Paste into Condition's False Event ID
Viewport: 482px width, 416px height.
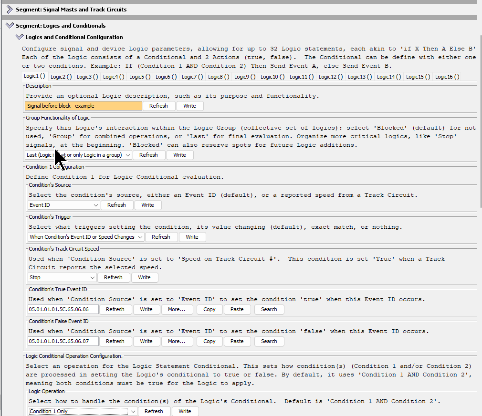[237, 341]
